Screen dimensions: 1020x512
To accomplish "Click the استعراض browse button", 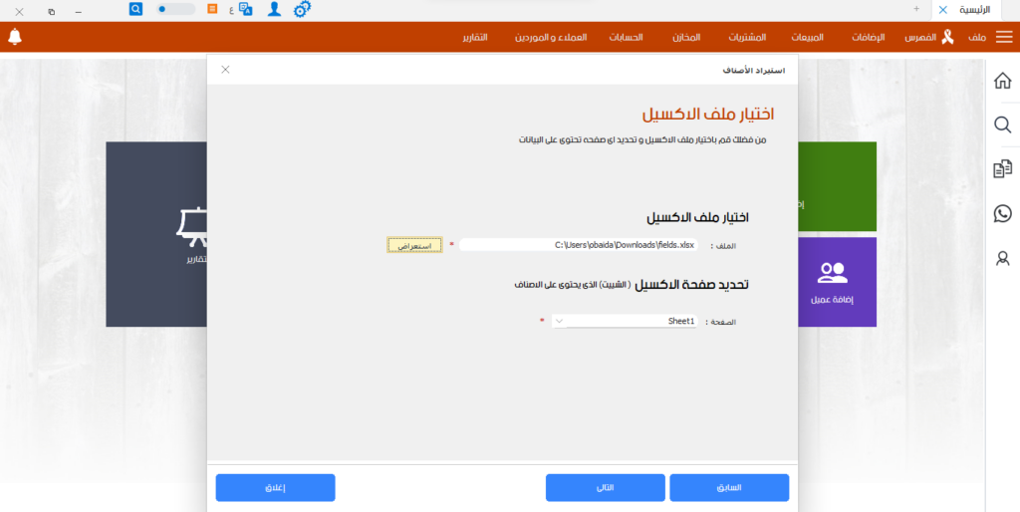I will coord(414,245).
